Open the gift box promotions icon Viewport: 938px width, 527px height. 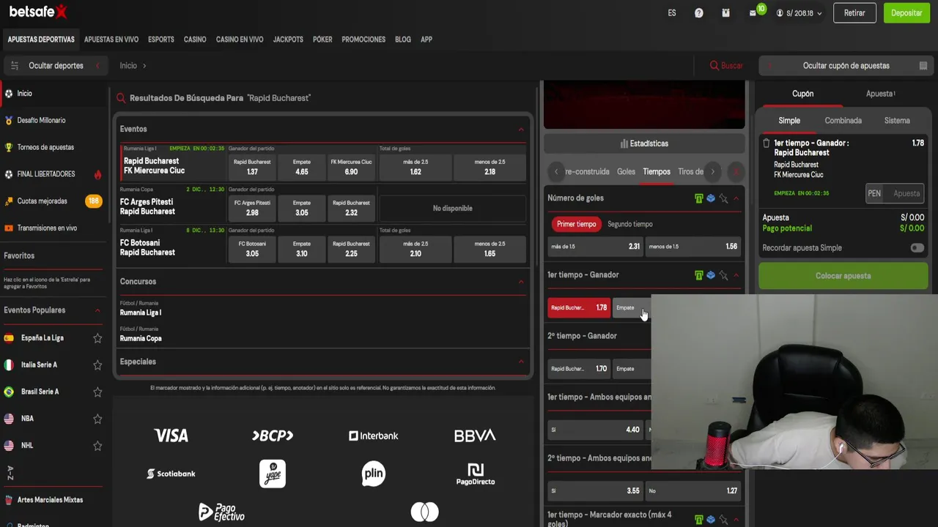pyautogui.click(x=725, y=13)
